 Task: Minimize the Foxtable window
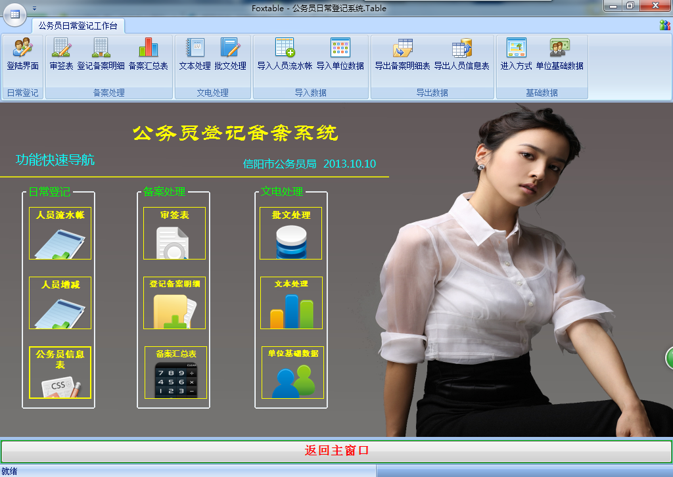(613, 6)
